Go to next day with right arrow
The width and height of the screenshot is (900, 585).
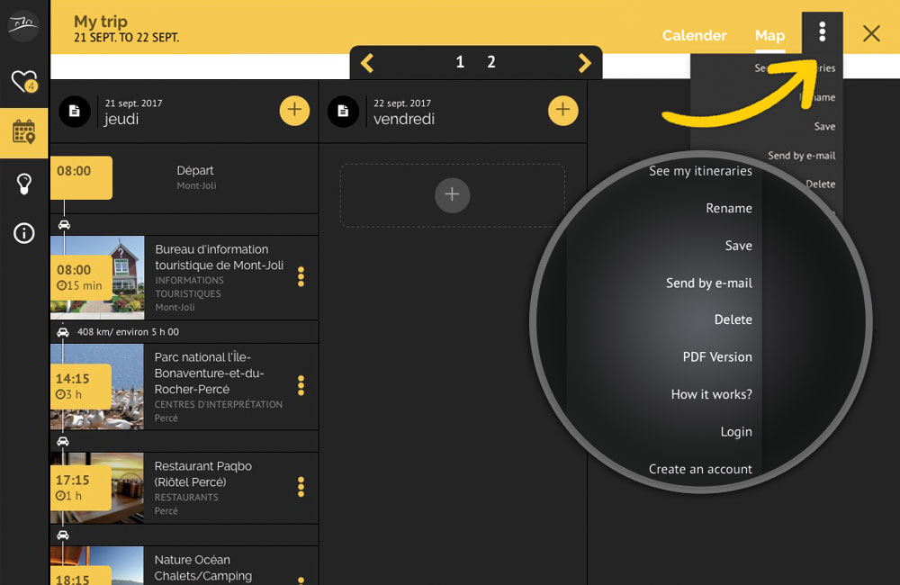click(584, 63)
